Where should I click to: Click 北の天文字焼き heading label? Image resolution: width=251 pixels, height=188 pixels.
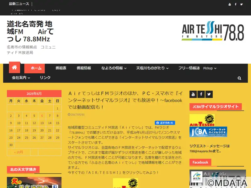pos(23,170)
